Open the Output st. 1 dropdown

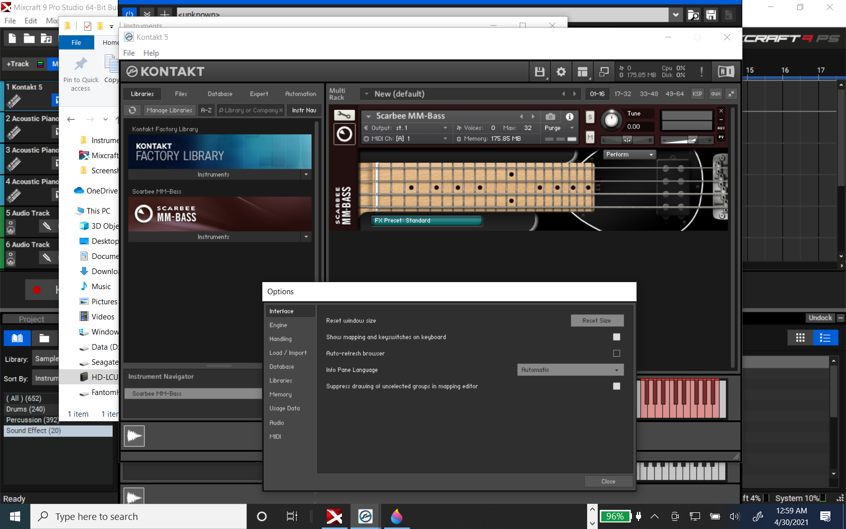[x=405, y=128]
